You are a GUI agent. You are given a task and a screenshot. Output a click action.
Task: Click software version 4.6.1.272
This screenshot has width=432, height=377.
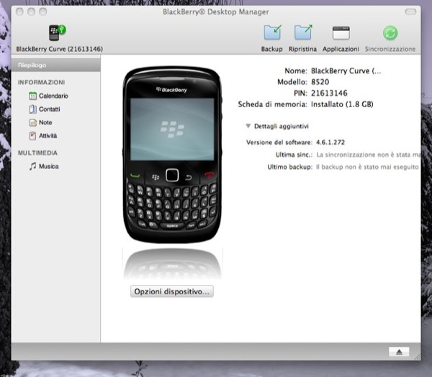(x=330, y=142)
